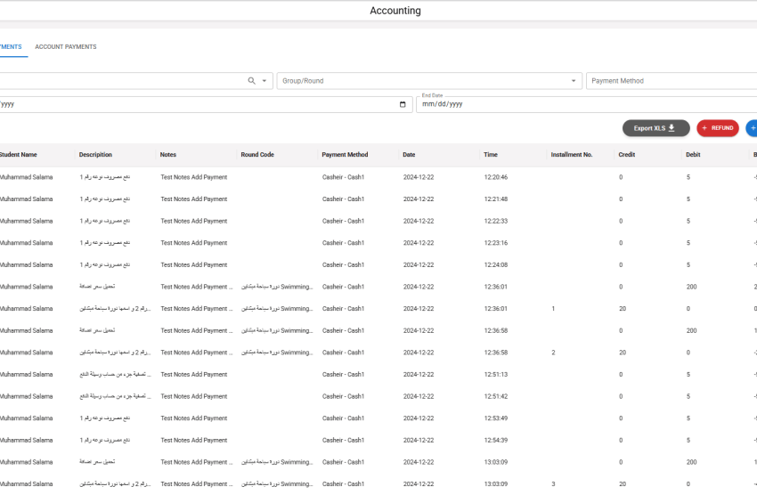Click the blue plus button beside REFUND
Screen dimensions: 757x503
point(752,128)
